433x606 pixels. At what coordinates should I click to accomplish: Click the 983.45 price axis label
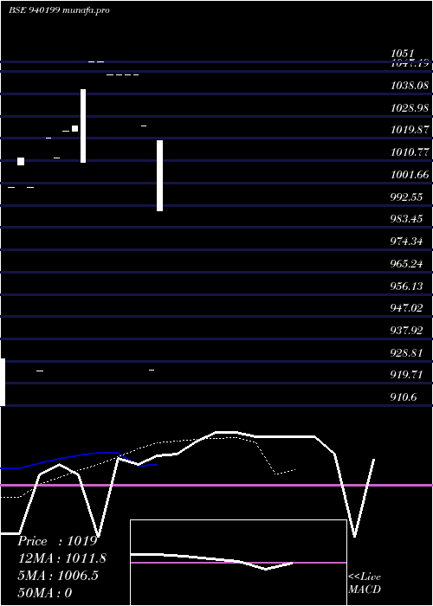(406, 219)
